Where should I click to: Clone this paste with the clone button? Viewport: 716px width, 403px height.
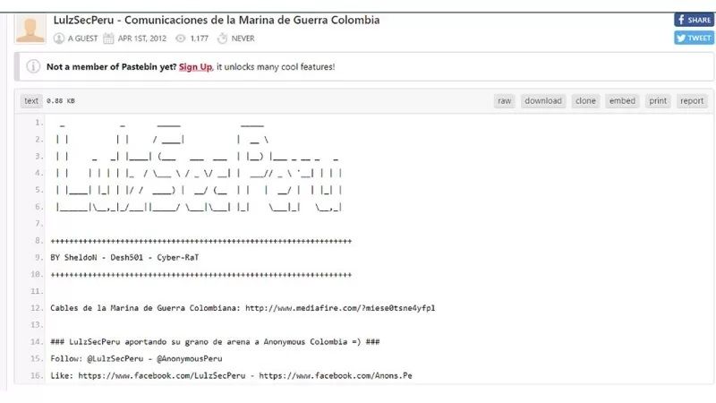(x=585, y=101)
